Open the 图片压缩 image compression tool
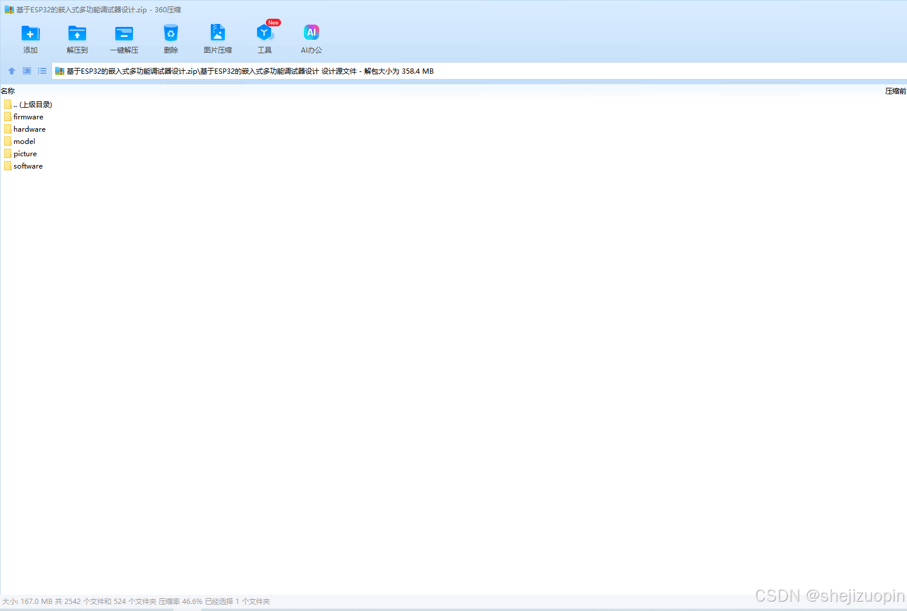The width and height of the screenshot is (907, 611). (x=218, y=32)
